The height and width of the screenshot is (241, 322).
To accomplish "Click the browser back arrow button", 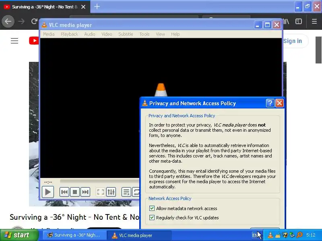I will point(8,21).
